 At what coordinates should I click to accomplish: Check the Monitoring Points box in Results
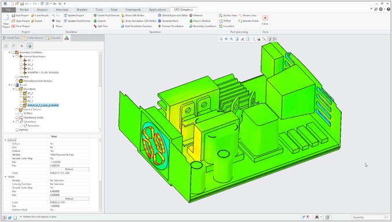coord(17,117)
